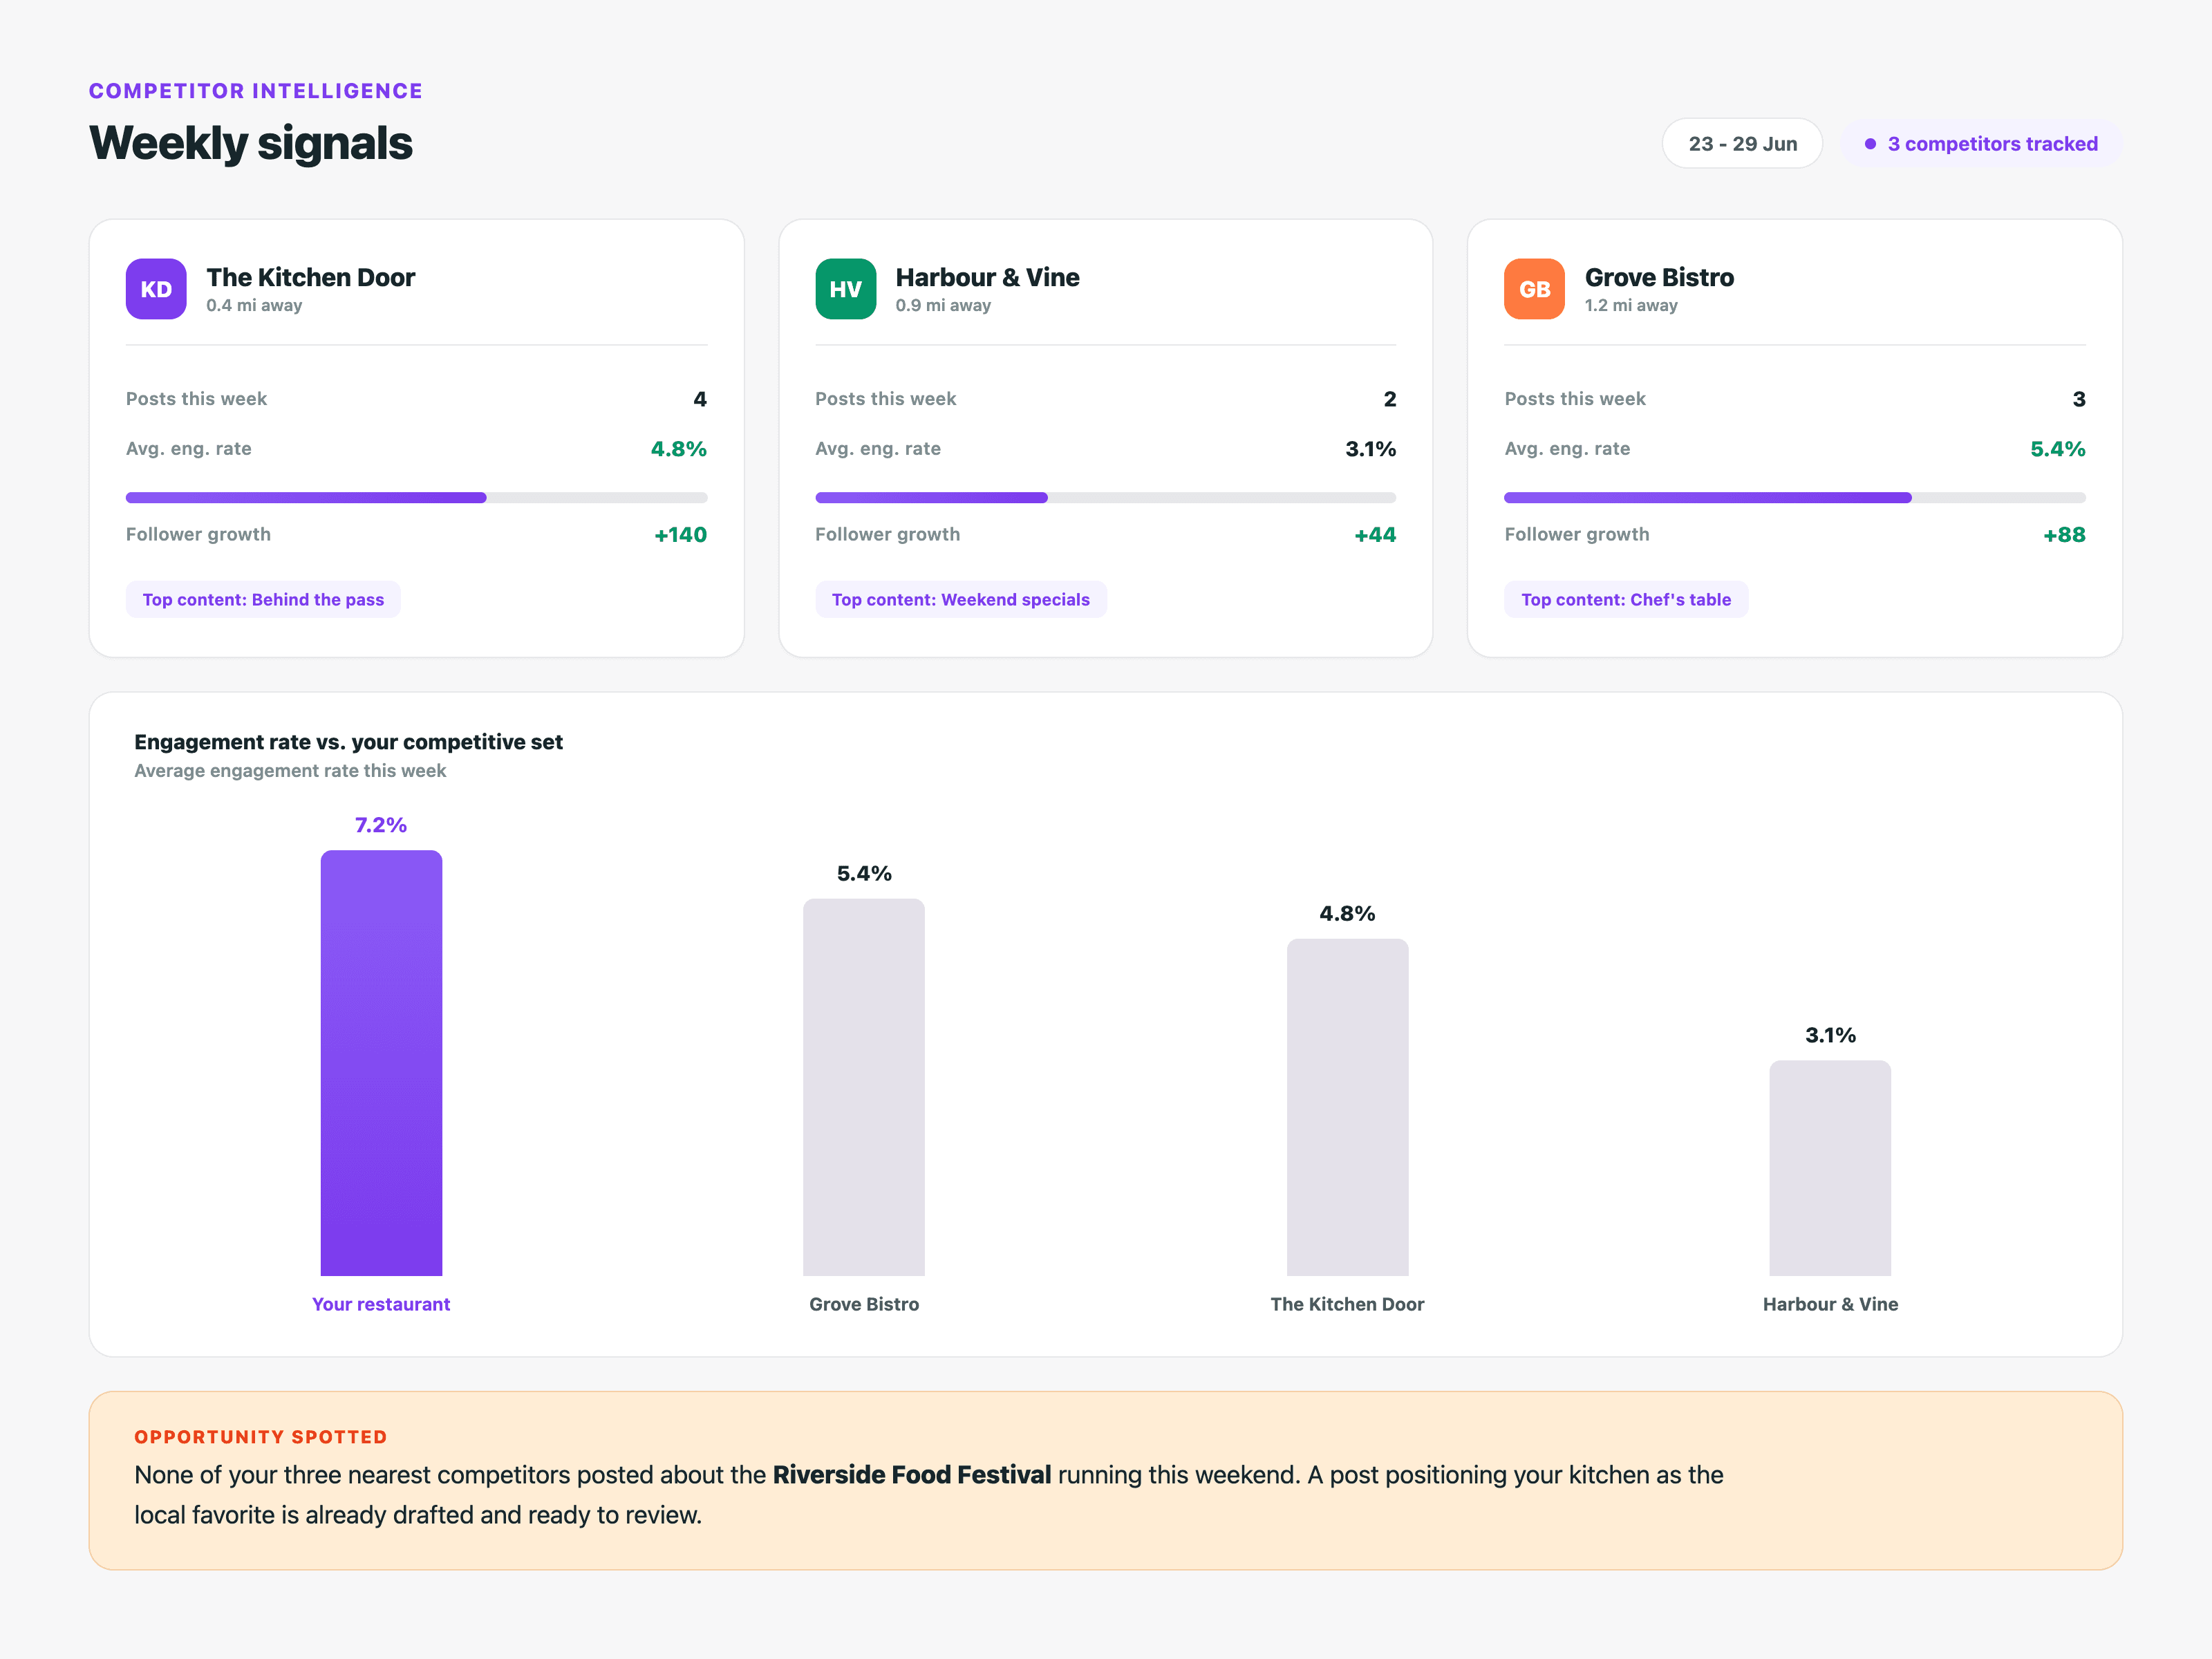2212x1659 pixels.
Task: Click the COMPETITOR INTELLIGENCE label
Action: pyautogui.click(x=256, y=91)
